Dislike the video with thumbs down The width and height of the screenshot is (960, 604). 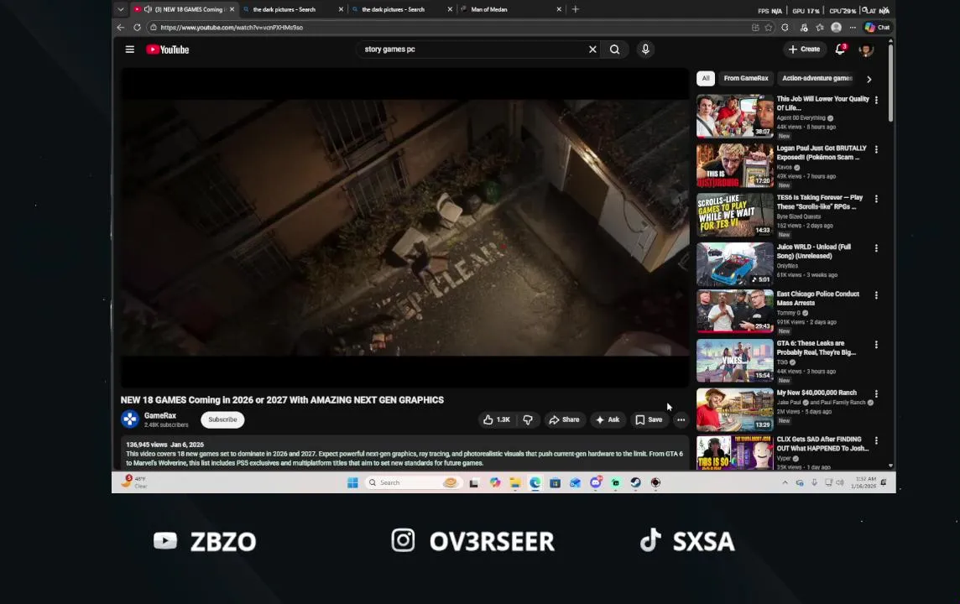pos(528,419)
